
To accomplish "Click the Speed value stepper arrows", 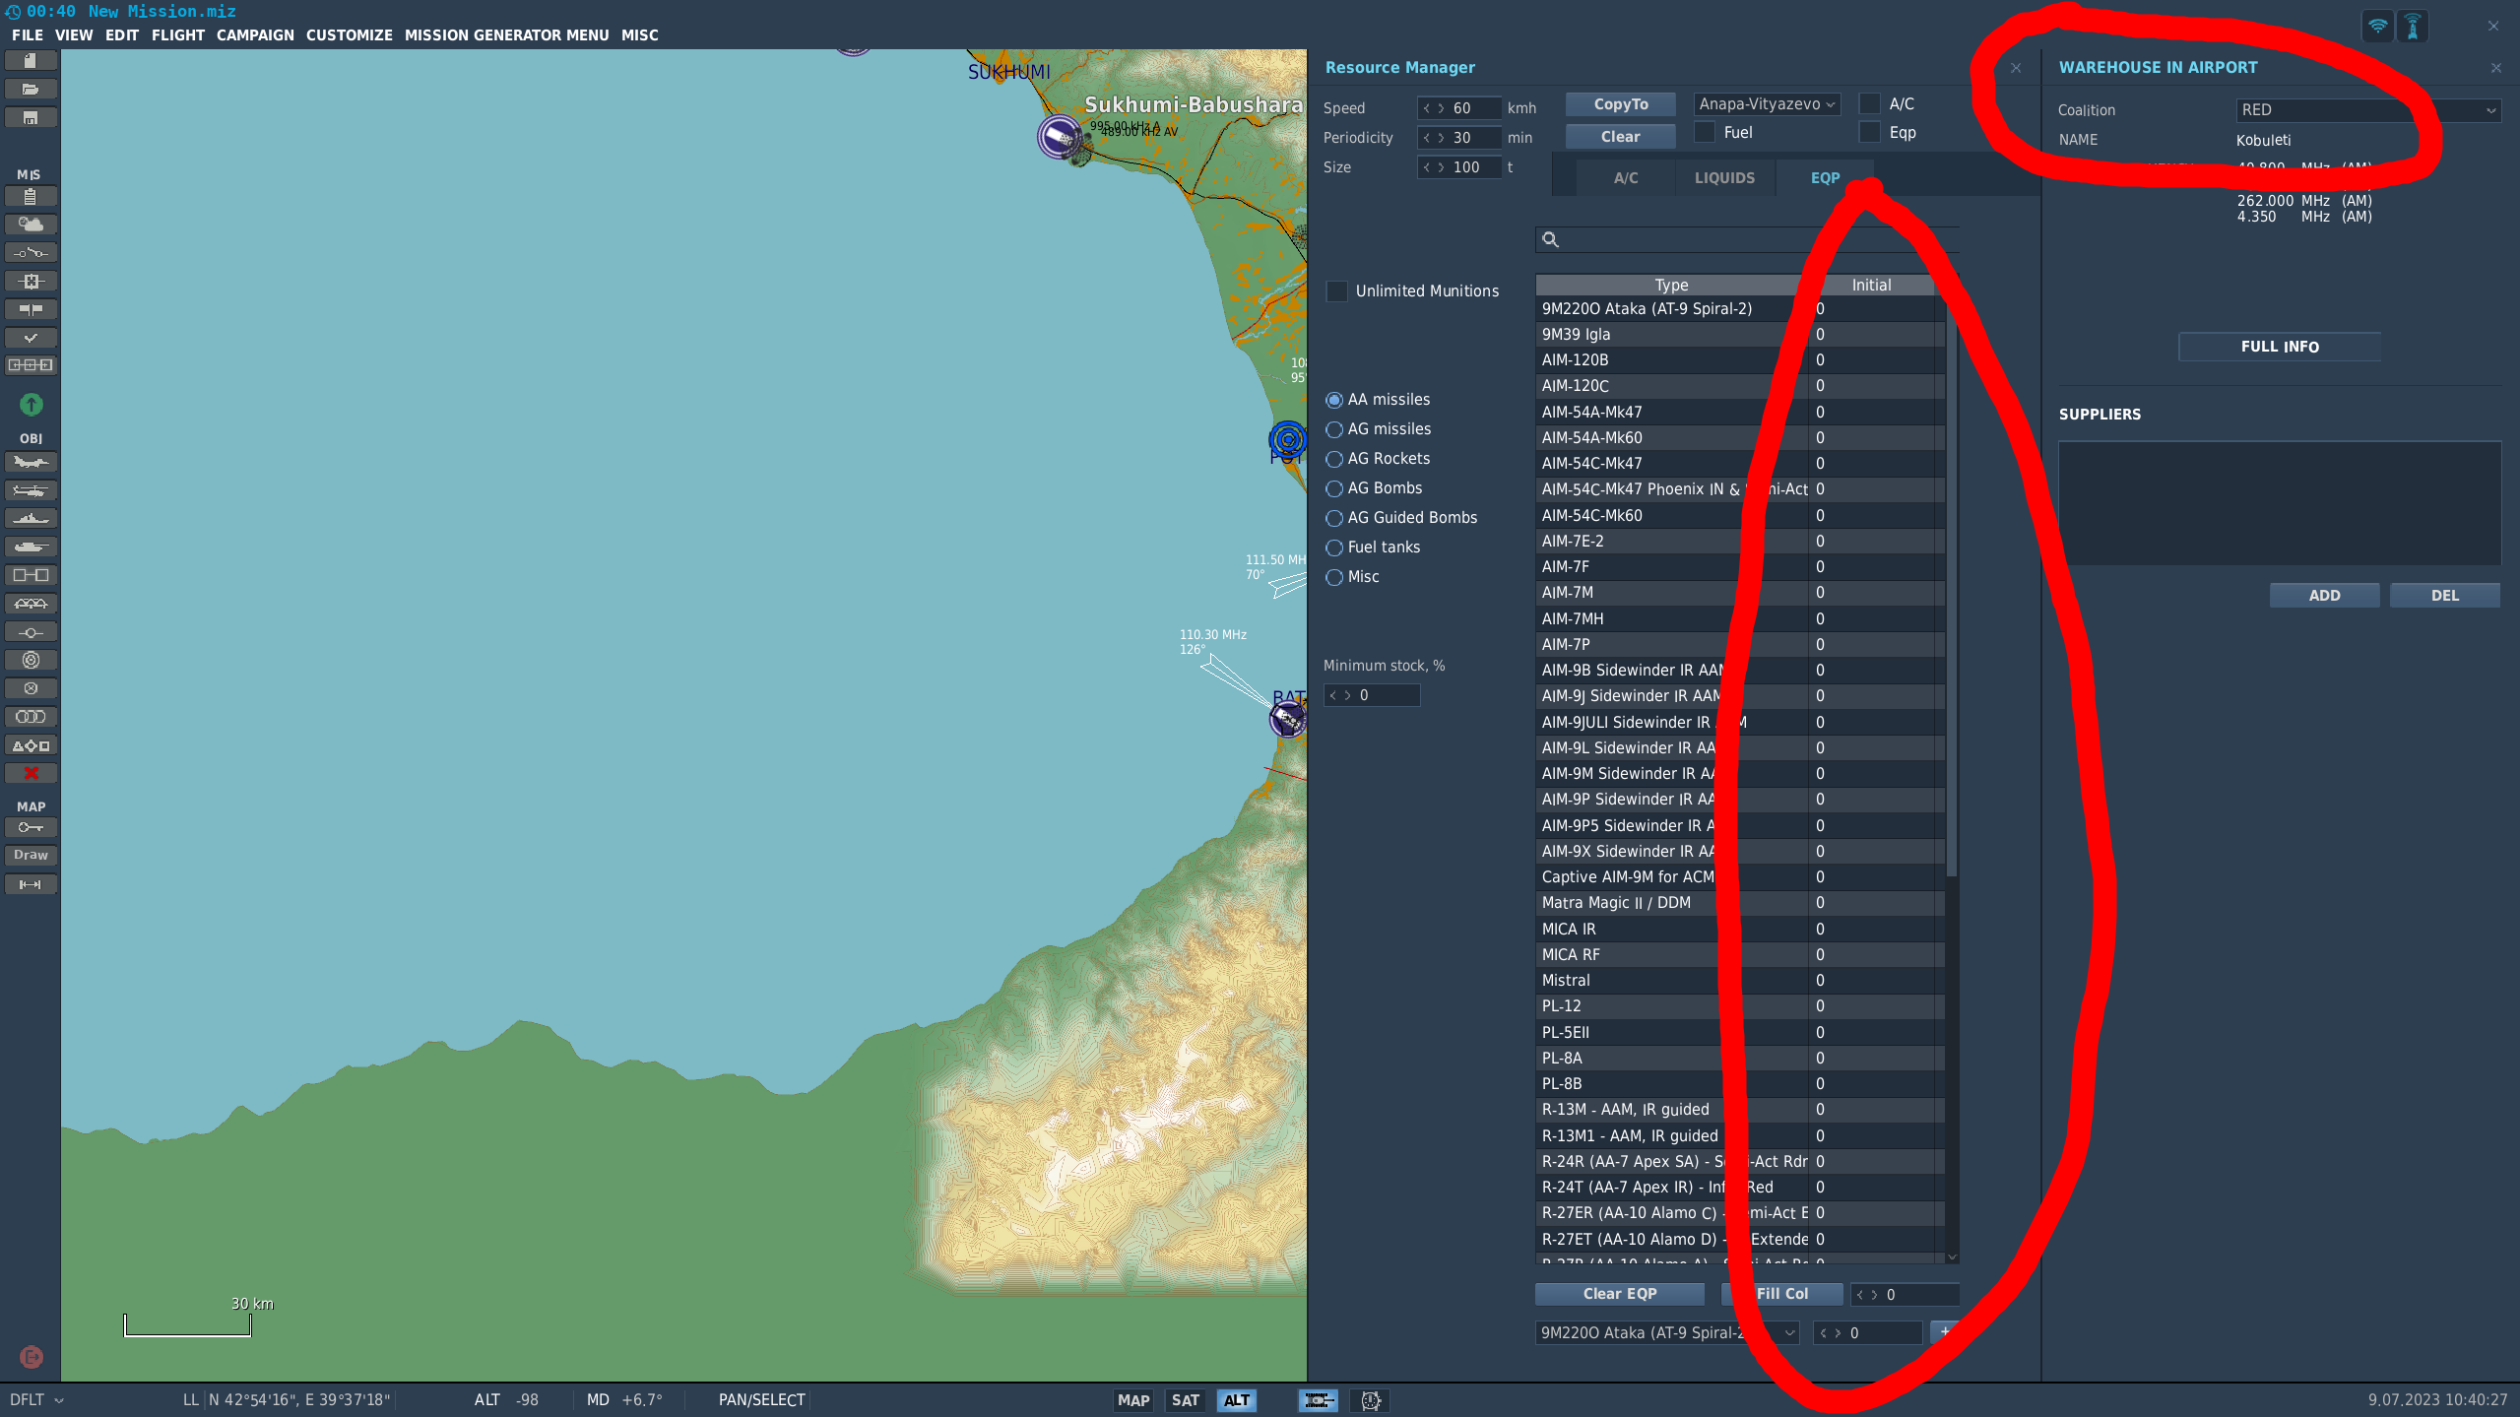I will tap(1433, 108).
